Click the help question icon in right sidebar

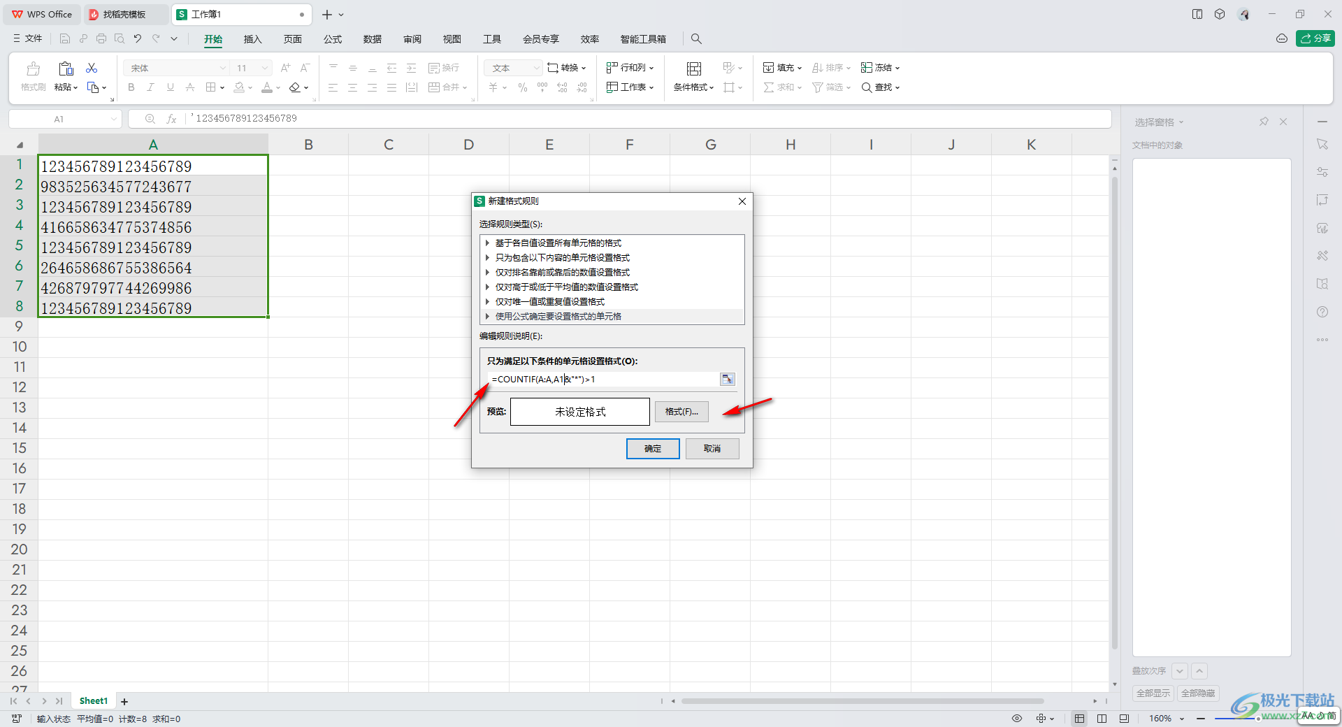click(x=1322, y=312)
